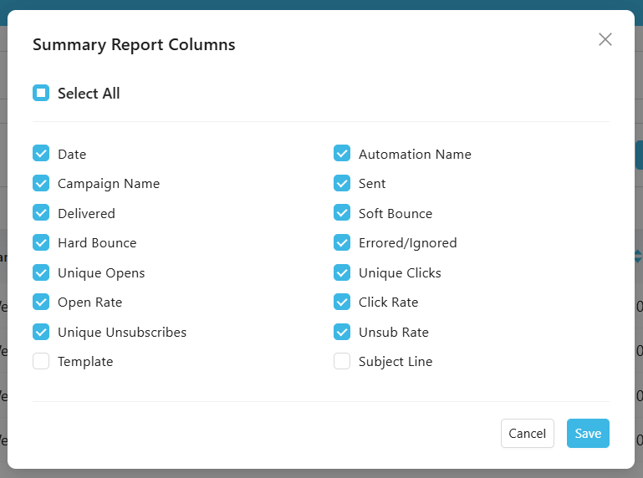Save the column selection
The height and width of the screenshot is (478, 643).
point(588,433)
